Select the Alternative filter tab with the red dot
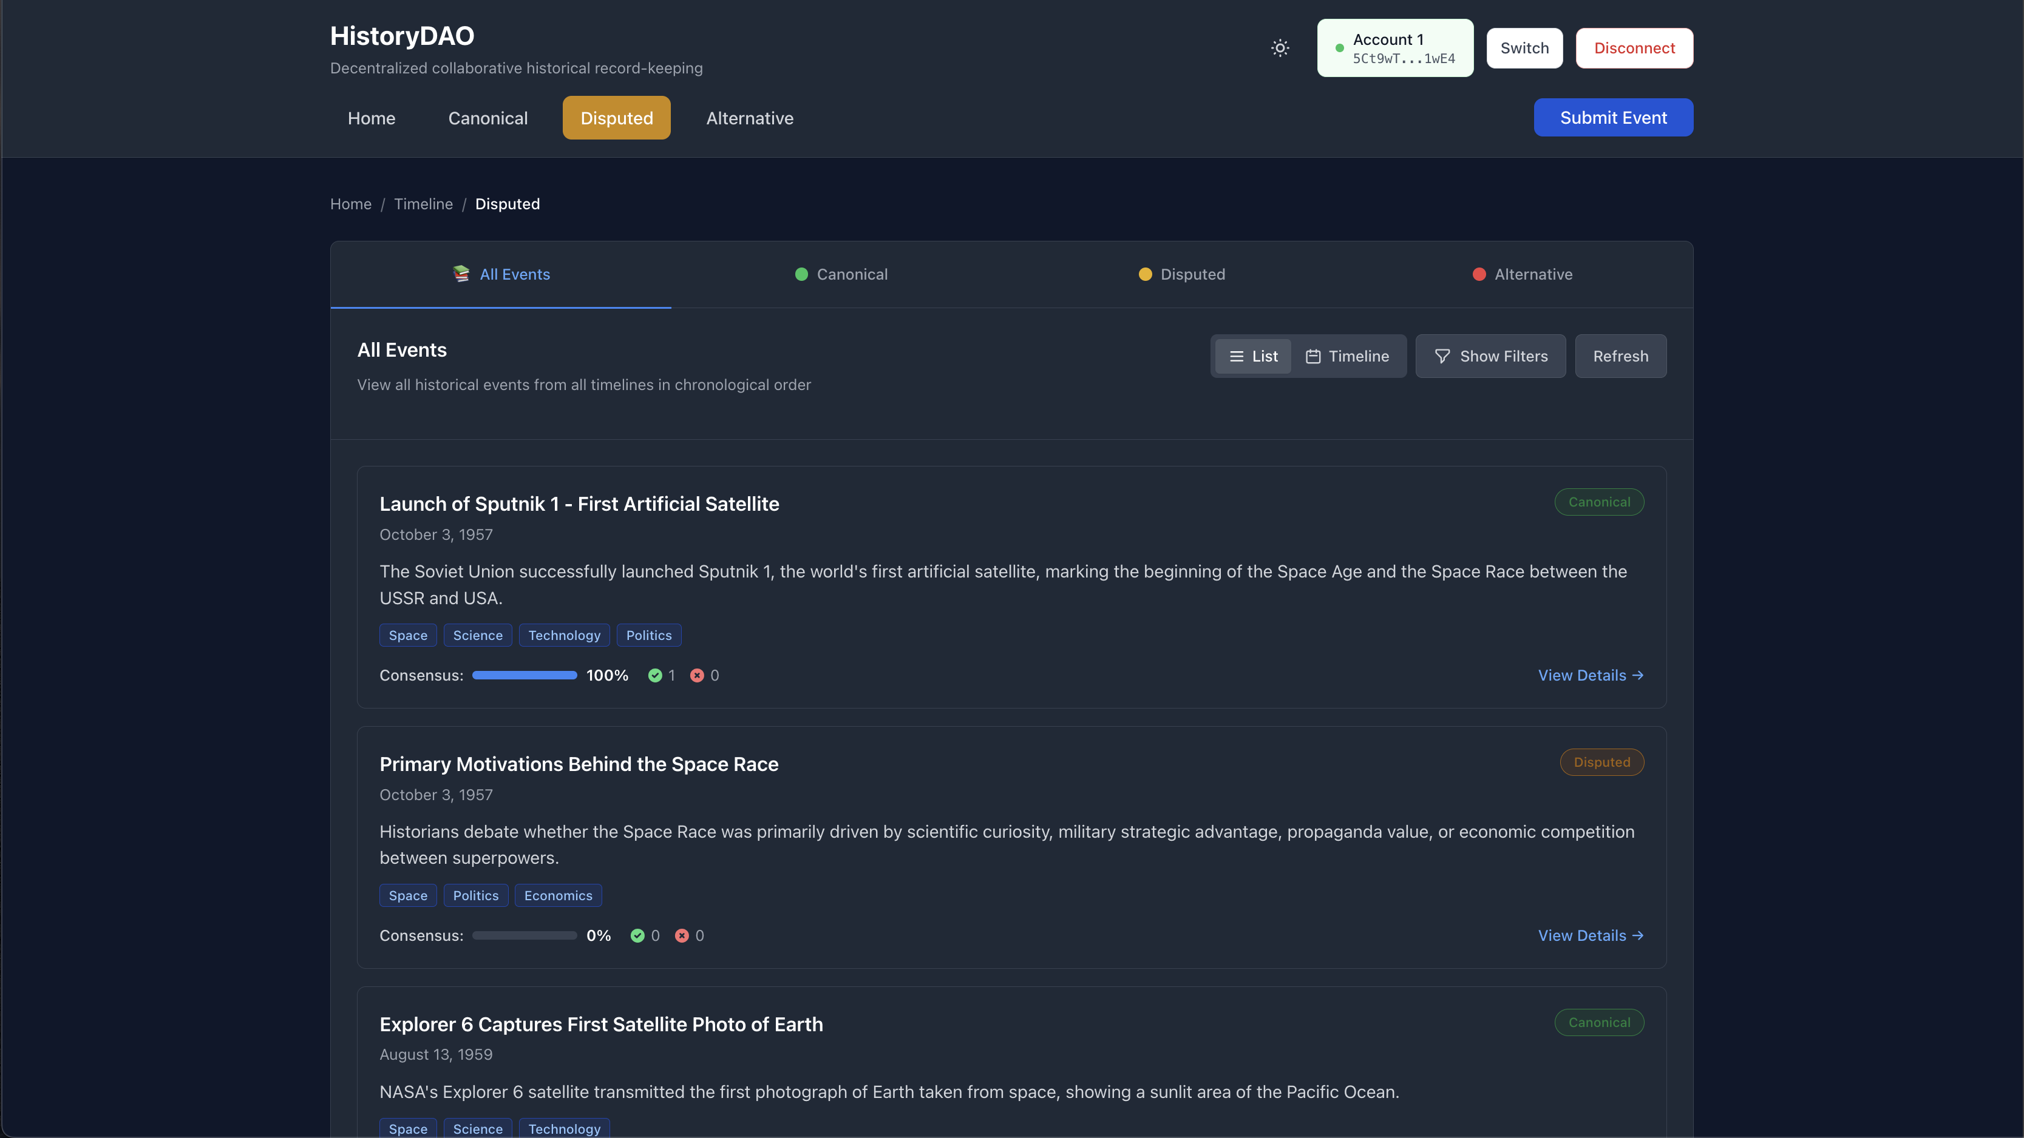The width and height of the screenshot is (2024, 1138). [x=1523, y=274]
